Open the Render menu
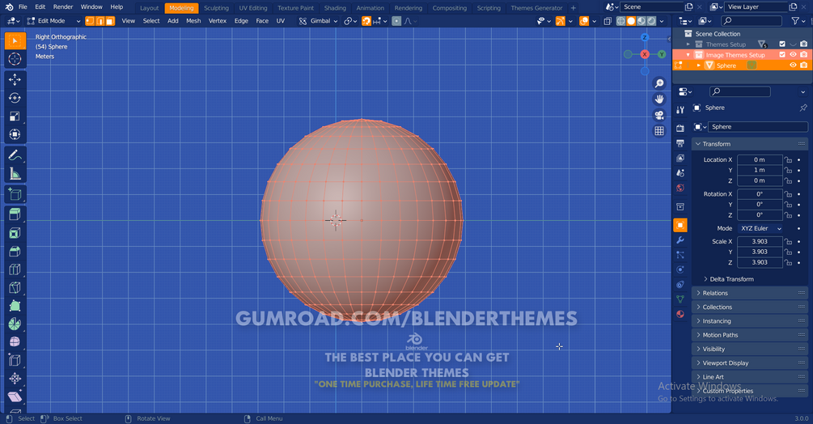The image size is (813, 424). pyautogui.click(x=63, y=6)
